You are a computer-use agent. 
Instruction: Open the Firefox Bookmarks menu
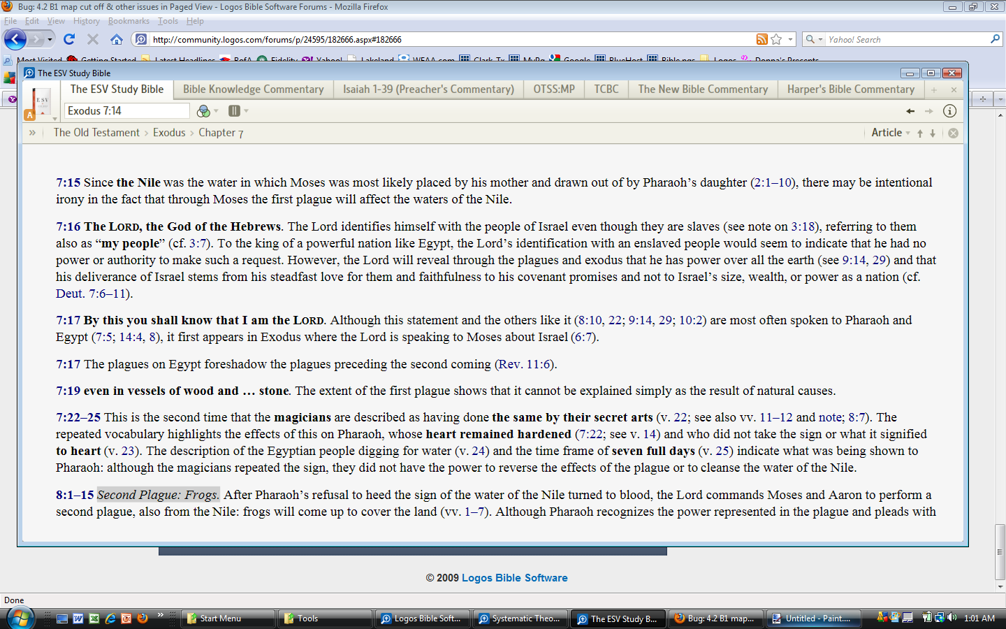[x=129, y=21]
